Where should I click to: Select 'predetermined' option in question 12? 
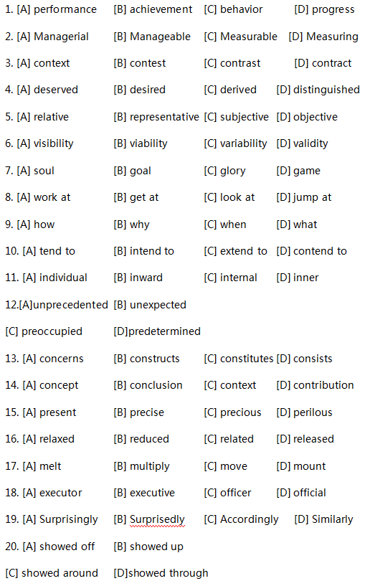pyautogui.click(x=164, y=331)
